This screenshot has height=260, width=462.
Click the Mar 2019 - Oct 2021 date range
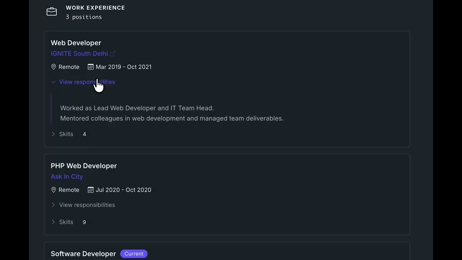point(123,67)
